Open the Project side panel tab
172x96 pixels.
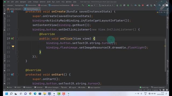5,11
